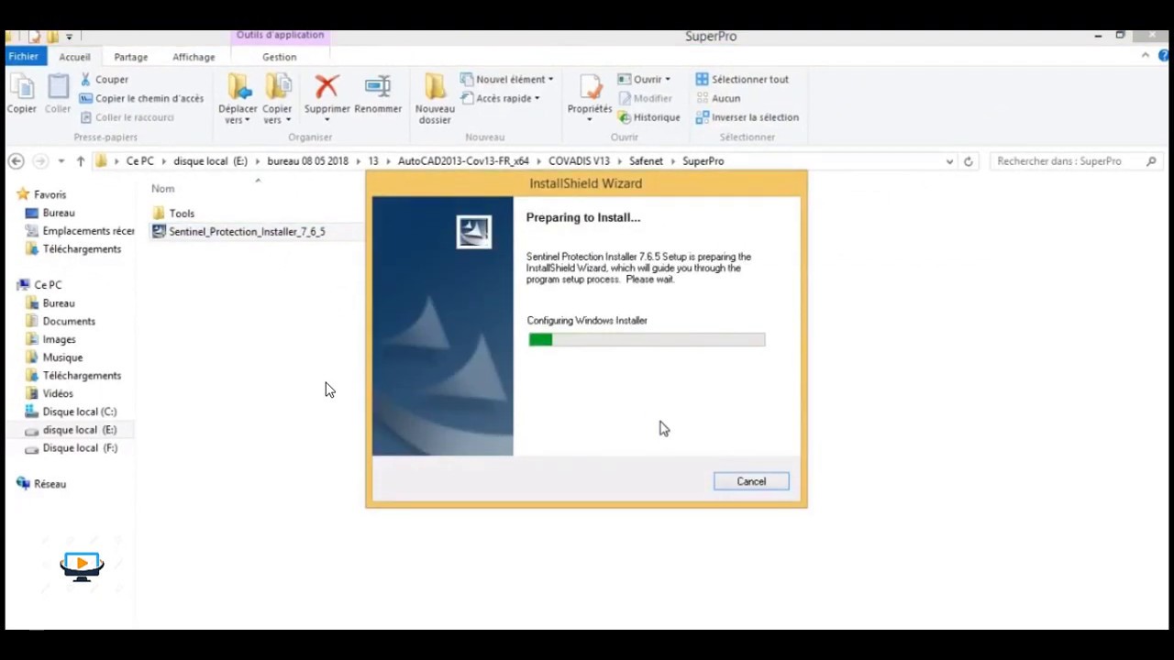Screen dimensions: 1174x660
Task: Click Modifier in the Ouvrir group
Action: (645, 98)
